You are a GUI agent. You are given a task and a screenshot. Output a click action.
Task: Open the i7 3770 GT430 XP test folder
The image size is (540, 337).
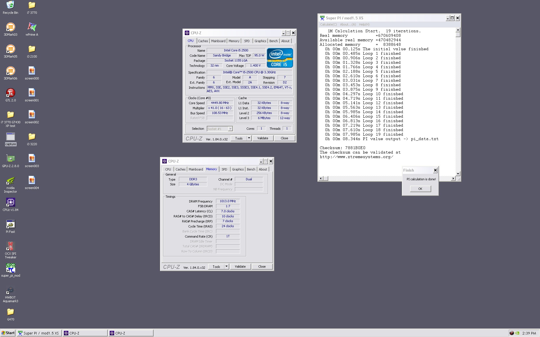(x=10, y=119)
